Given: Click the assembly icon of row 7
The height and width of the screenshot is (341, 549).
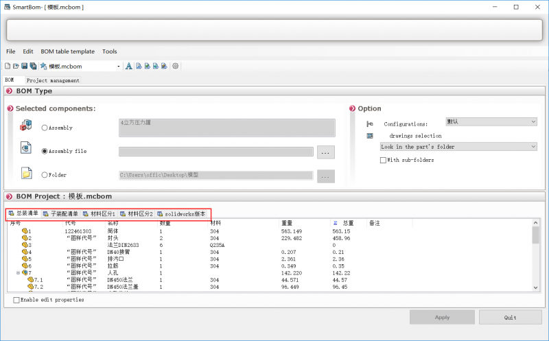Looking at the screenshot, I should tap(25, 272).
